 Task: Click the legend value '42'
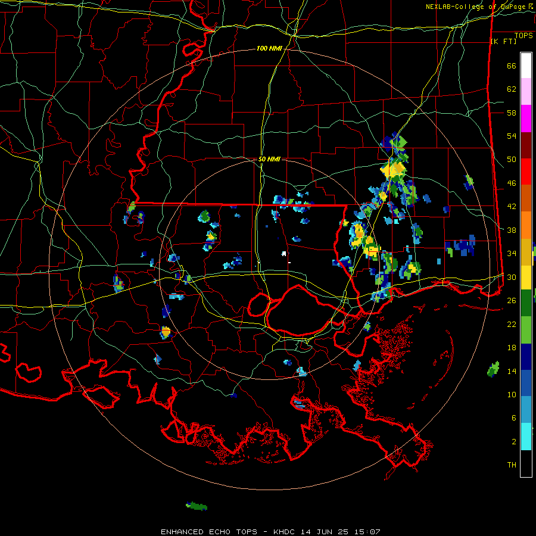click(512, 207)
